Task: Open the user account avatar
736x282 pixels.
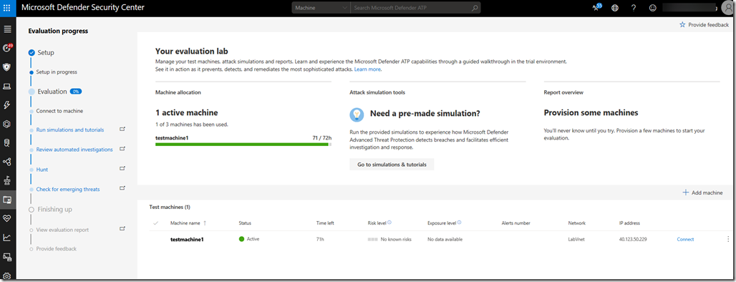Action: click(727, 8)
